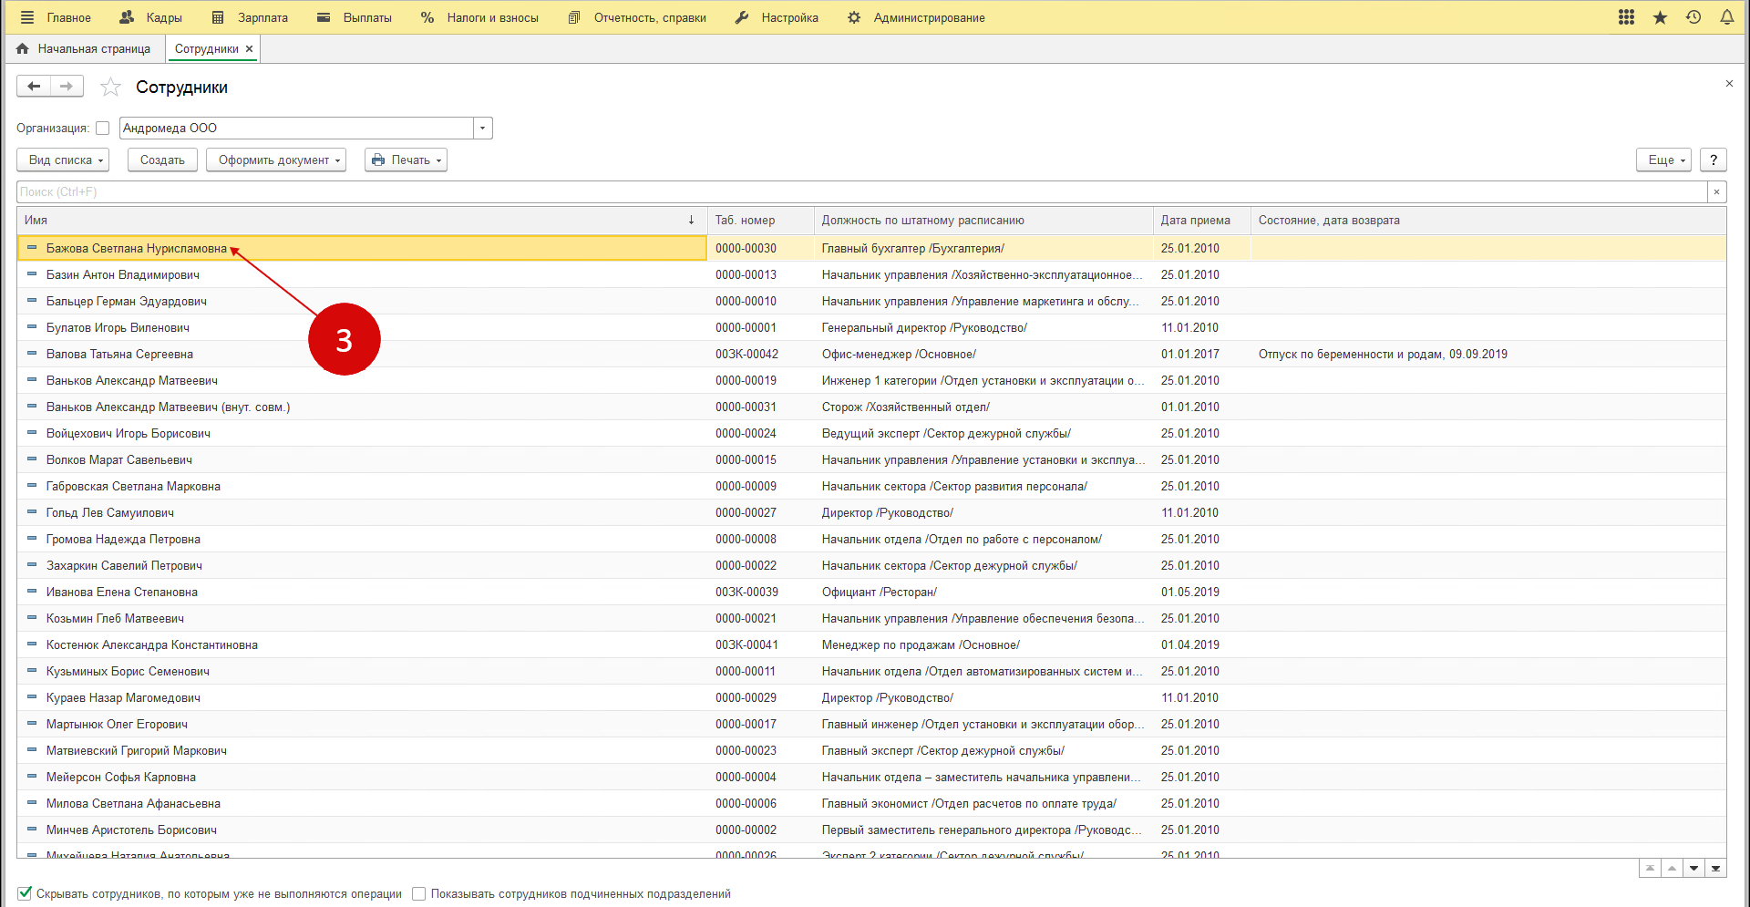1750x907 pixels.
Task: Sort by Дата приема column header
Action: (x=1202, y=220)
